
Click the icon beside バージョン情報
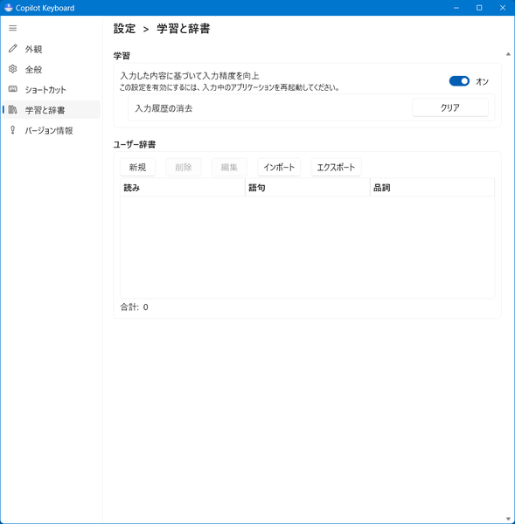click(13, 130)
